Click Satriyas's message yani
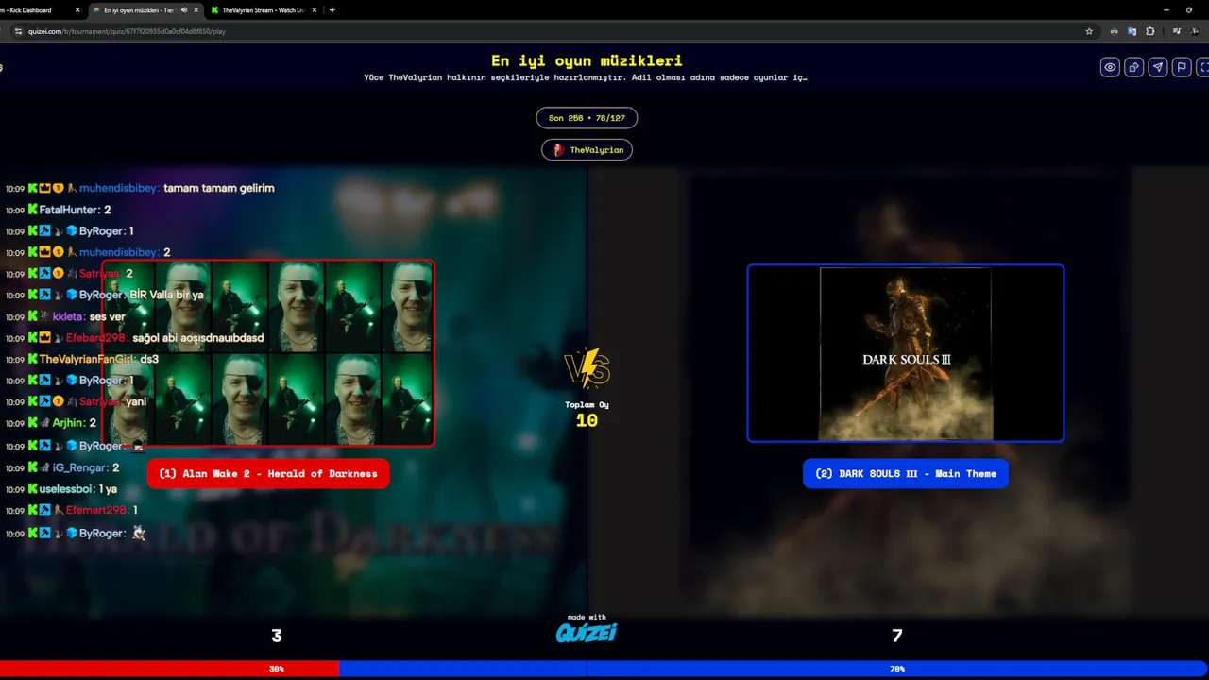 click(x=136, y=401)
